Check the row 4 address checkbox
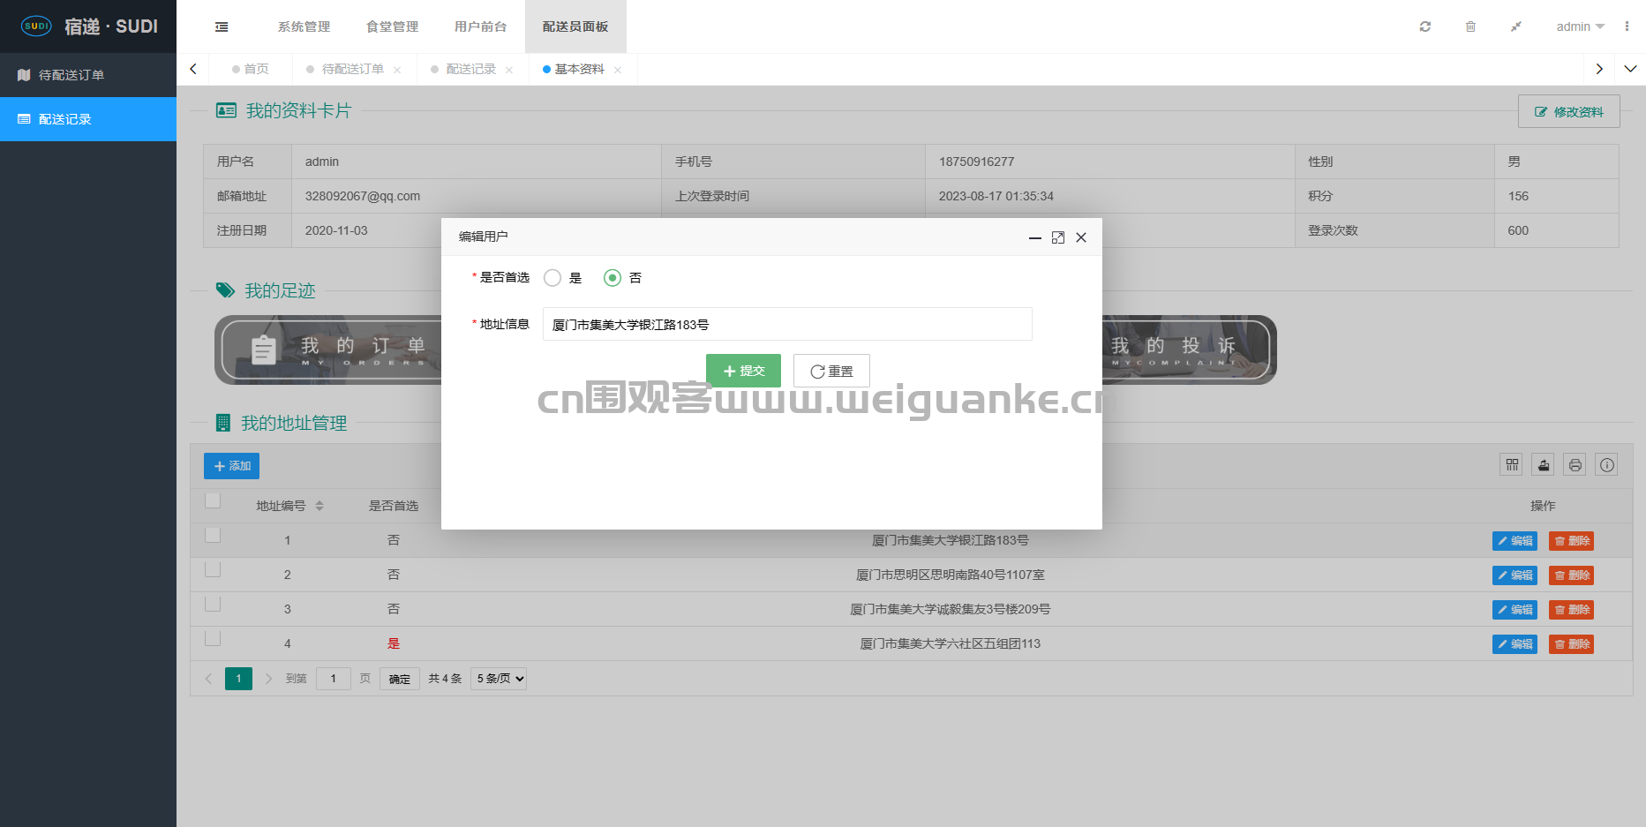This screenshot has height=827, width=1646. pyautogui.click(x=213, y=638)
